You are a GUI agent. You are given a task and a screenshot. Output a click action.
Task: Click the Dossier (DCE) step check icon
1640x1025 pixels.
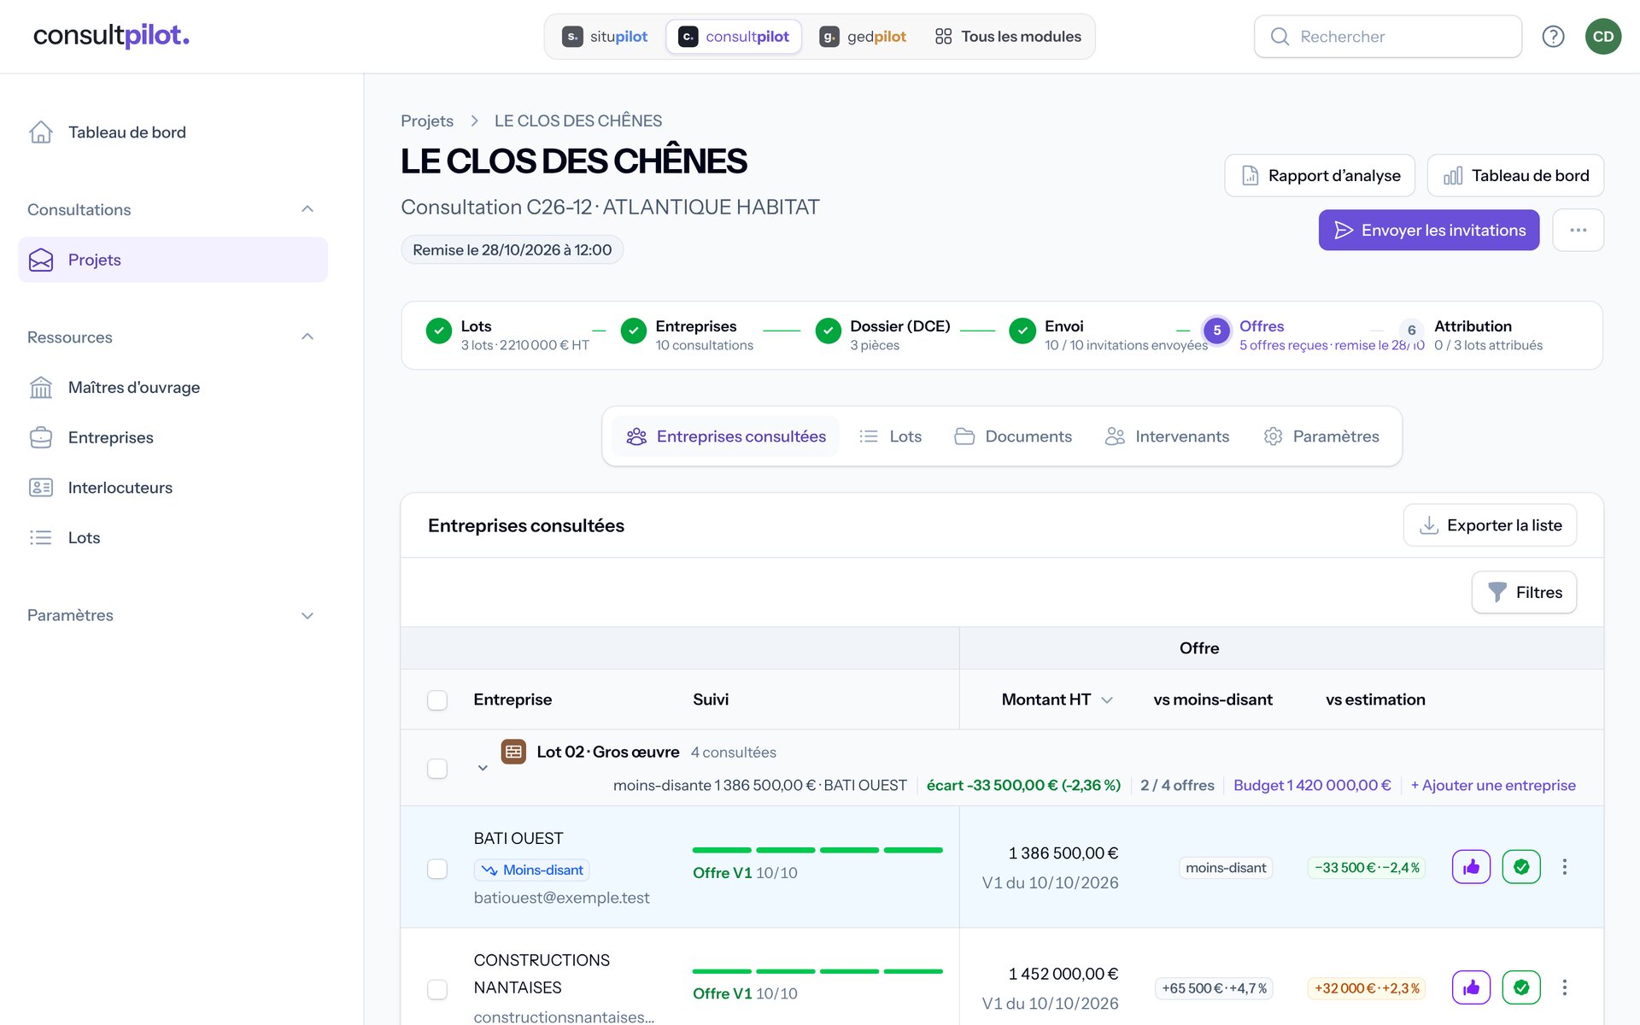click(828, 331)
